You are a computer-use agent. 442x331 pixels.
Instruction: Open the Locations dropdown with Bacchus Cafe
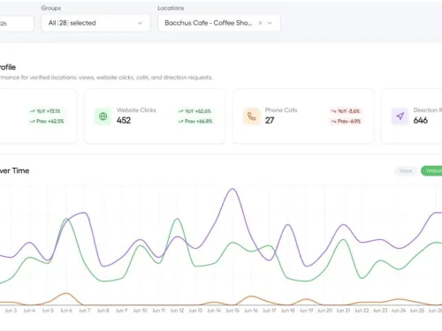pyautogui.click(x=219, y=23)
